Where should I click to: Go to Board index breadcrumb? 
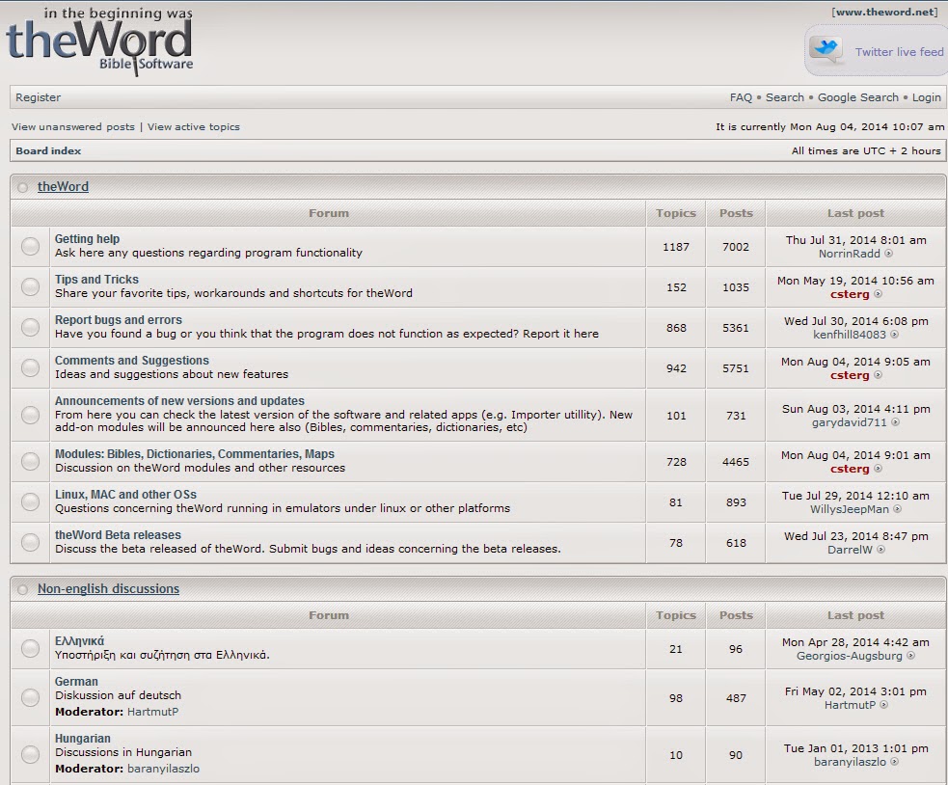48,150
